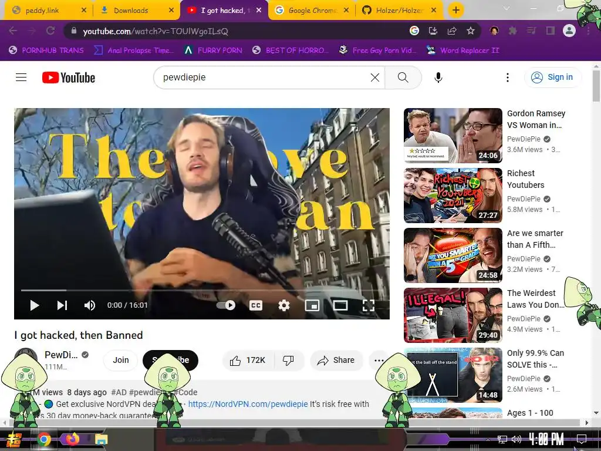Screen dimensions: 601x451
Task: Open the BEST OF HORRO bookmark
Action: (291, 51)
